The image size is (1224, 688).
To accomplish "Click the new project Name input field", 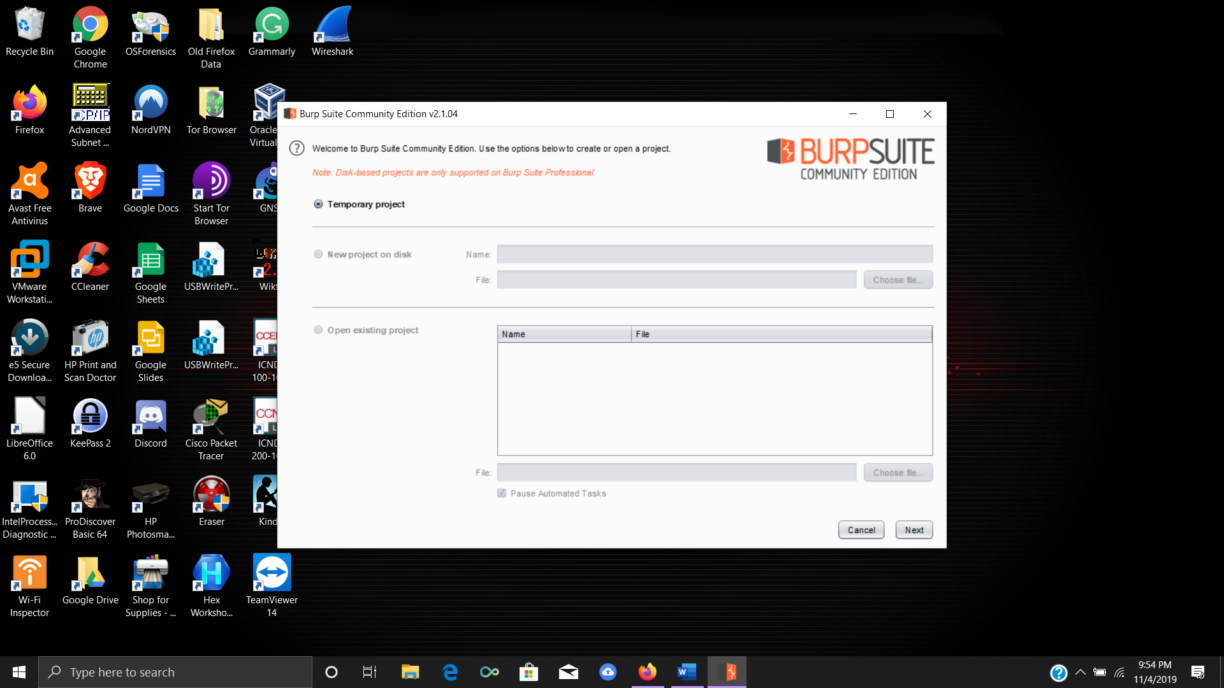I will coord(715,254).
